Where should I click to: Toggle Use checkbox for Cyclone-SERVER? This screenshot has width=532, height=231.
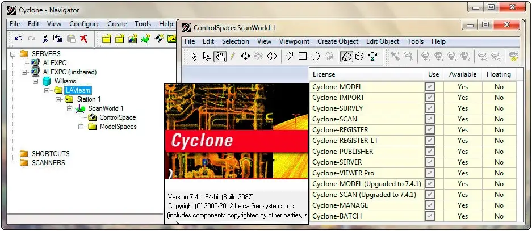tap(430, 162)
